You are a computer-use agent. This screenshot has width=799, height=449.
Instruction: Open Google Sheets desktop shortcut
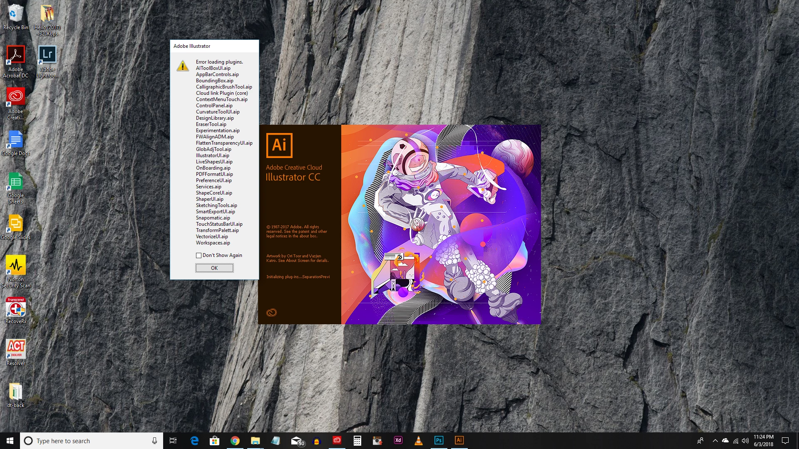coord(15,182)
